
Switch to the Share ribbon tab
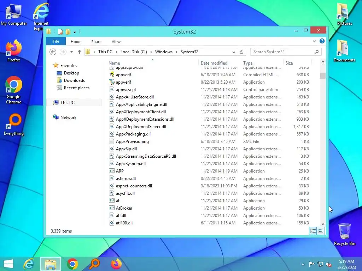pos(96,42)
